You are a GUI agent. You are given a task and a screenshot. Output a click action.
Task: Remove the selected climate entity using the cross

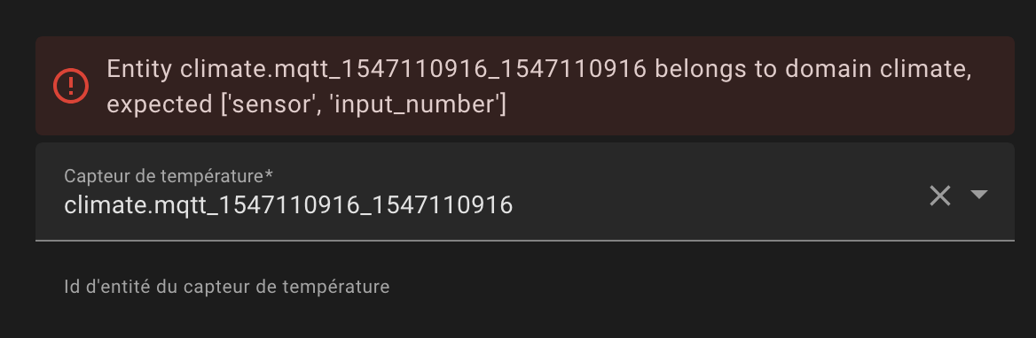pyautogui.click(x=939, y=196)
